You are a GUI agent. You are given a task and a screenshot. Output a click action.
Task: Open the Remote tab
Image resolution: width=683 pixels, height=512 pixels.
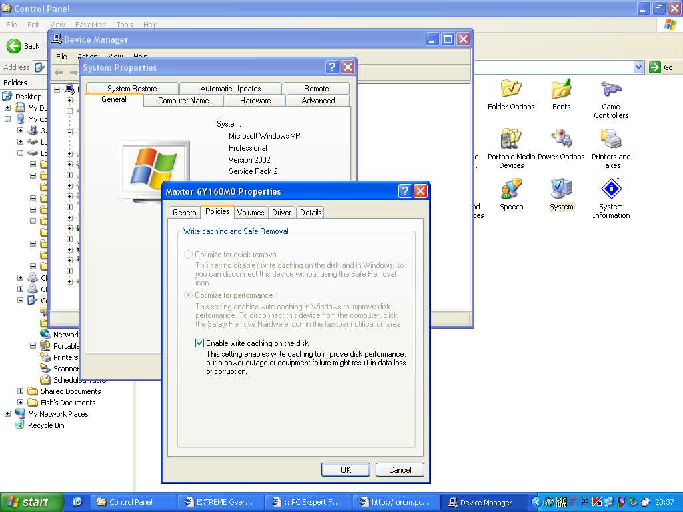pyautogui.click(x=316, y=89)
